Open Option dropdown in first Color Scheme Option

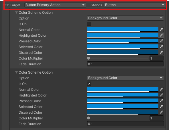(x=125, y=18)
